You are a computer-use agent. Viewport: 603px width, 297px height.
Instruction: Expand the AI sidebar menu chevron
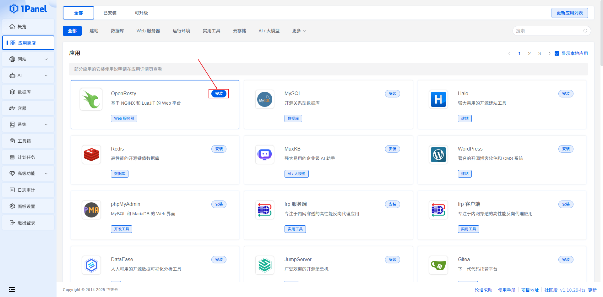point(46,75)
